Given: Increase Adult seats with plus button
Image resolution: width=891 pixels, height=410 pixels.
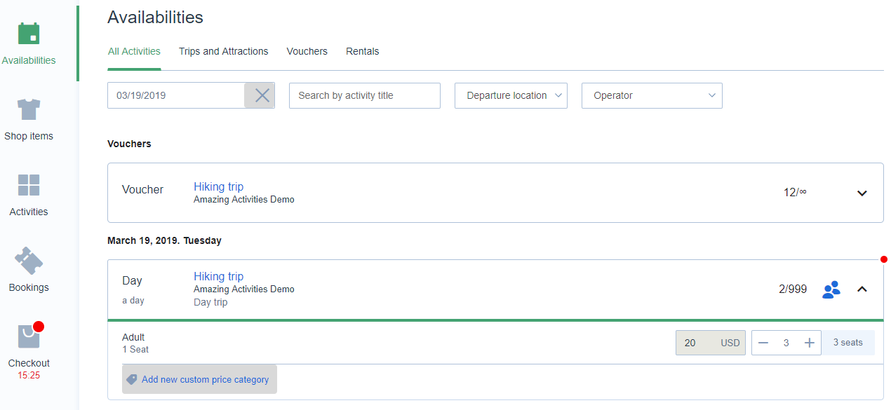Looking at the screenshot, I should (x=809, y=343).
